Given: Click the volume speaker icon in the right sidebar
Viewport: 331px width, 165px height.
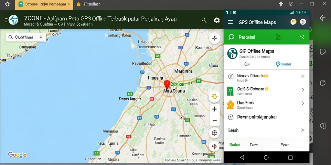Looking at the screenshot, I should (323, 126).
